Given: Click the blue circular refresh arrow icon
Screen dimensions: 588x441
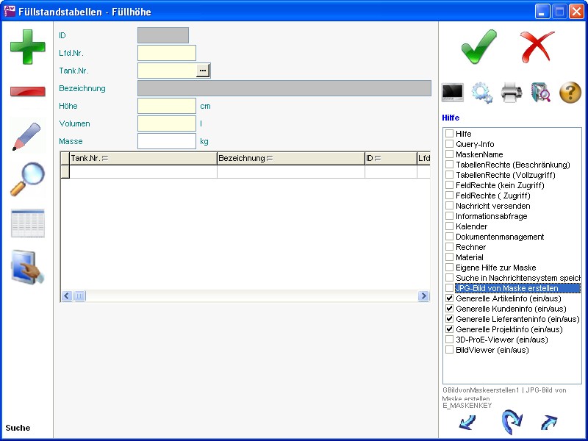Looking at the screenshot, I should (x=510, y=423).
